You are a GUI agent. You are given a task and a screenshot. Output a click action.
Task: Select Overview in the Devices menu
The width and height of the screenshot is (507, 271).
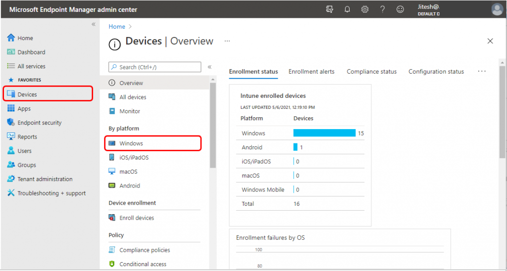[x=154, y=83]
